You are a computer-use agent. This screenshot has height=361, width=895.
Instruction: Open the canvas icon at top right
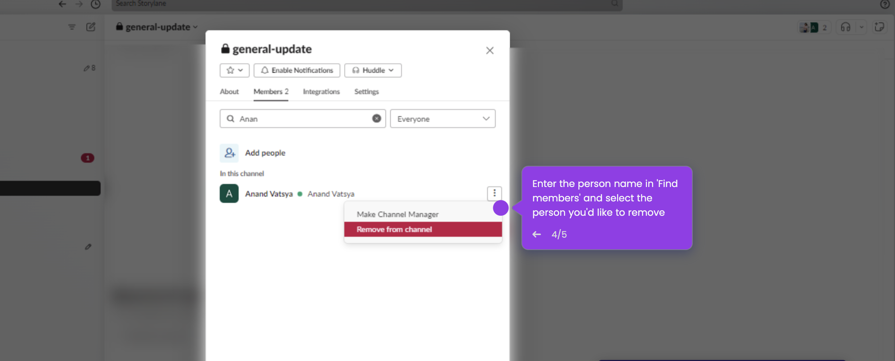tap(880, 27)
